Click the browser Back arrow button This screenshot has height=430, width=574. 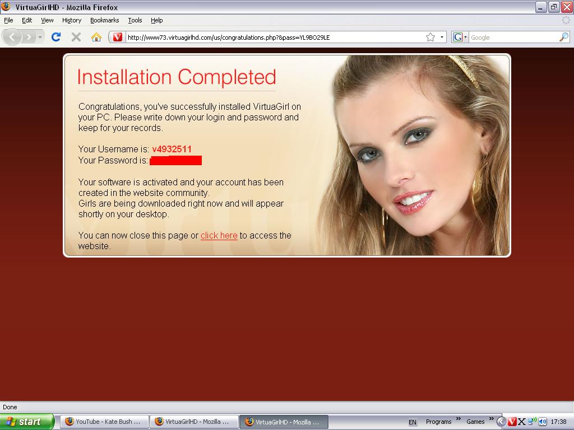coord(12,37)
